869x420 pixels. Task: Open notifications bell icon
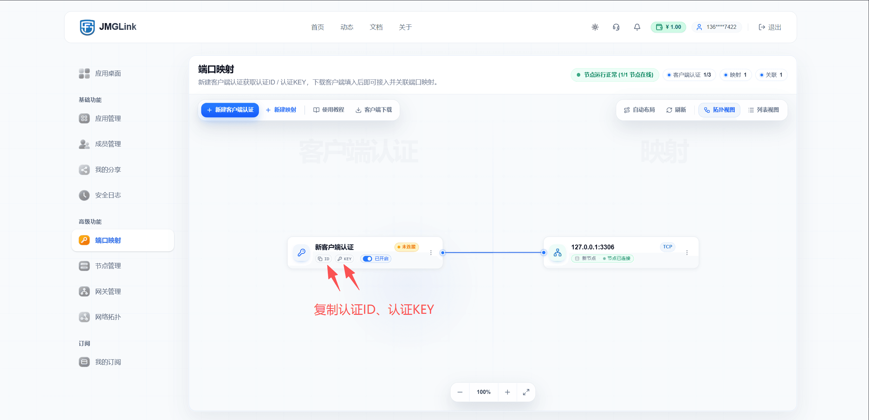click(x=637, y=27)
